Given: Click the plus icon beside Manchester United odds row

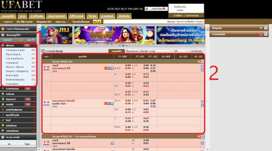Looking at the screenshot, I should [x=202, y=105].
